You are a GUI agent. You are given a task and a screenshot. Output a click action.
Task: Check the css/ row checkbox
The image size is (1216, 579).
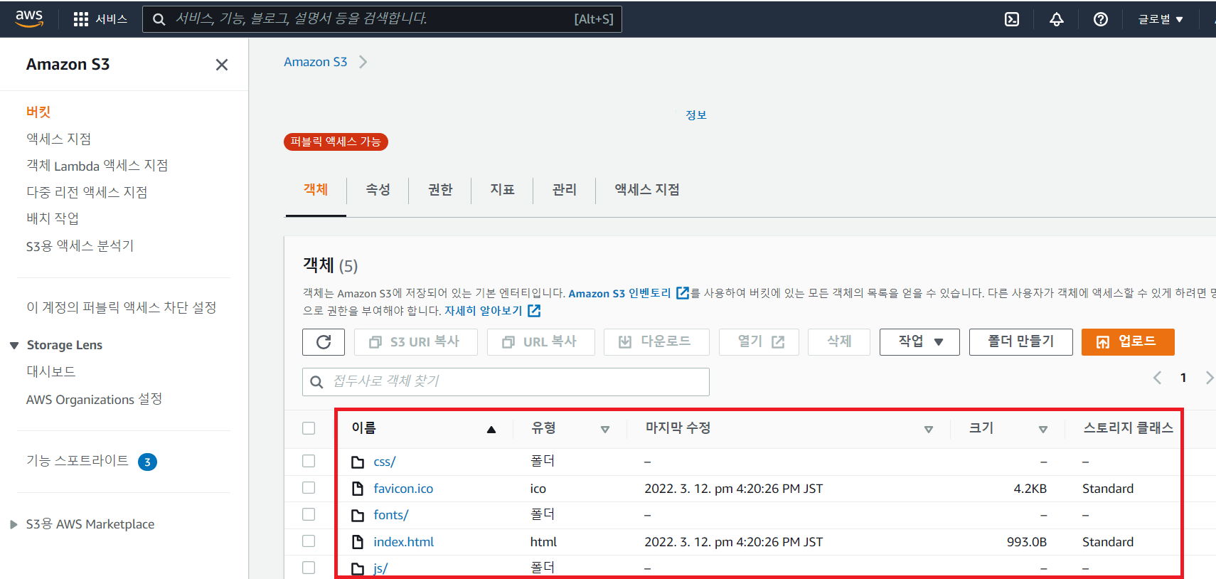pyautogui.click(x=309, y=461)
